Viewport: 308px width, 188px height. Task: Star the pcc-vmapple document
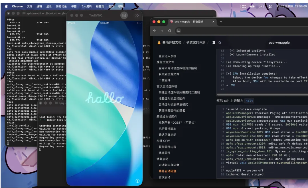220,42
